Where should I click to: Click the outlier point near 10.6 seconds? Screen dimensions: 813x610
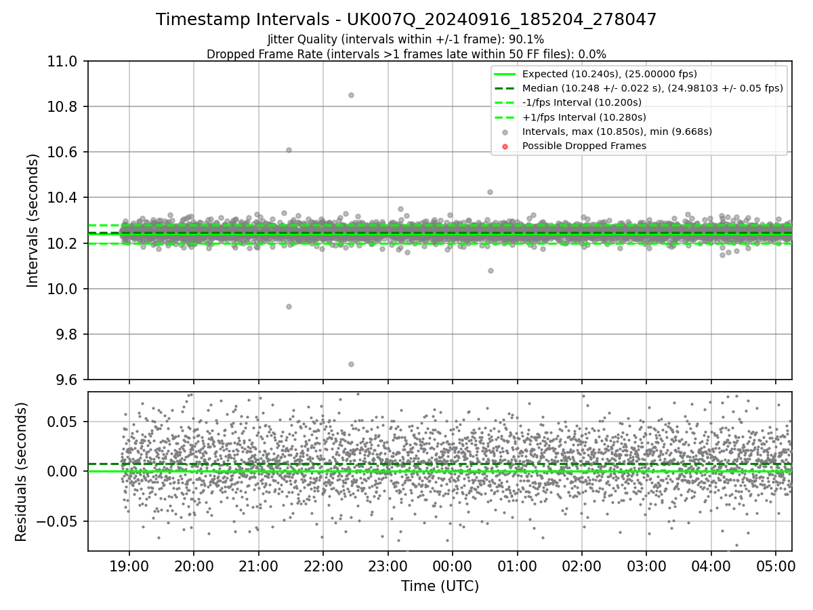pos(289,150)
